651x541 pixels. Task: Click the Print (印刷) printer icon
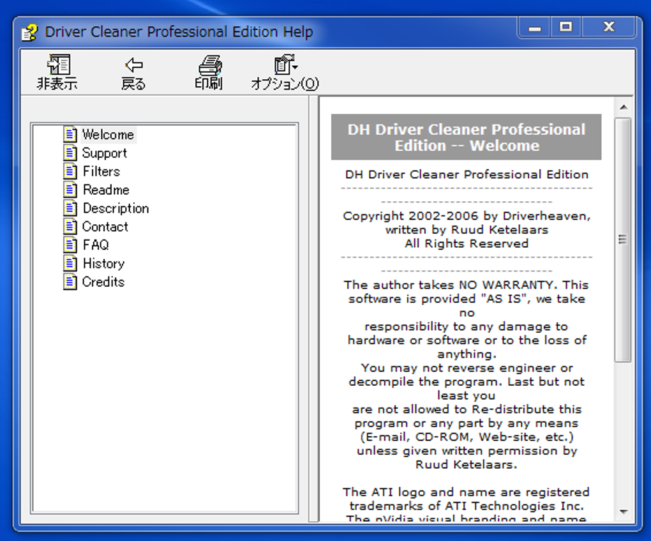coord(210,65)
